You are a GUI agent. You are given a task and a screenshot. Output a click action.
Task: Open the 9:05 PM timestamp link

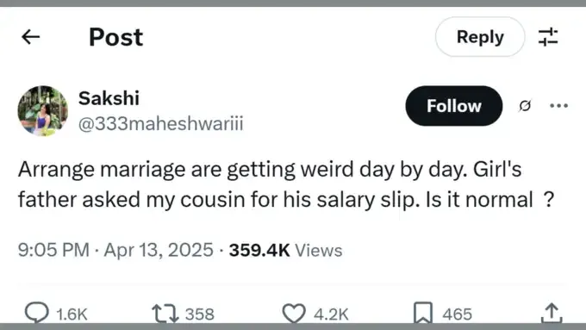[115, 250]
